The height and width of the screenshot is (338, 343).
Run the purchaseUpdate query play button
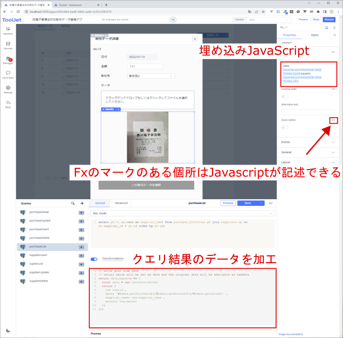pos(81,221)
